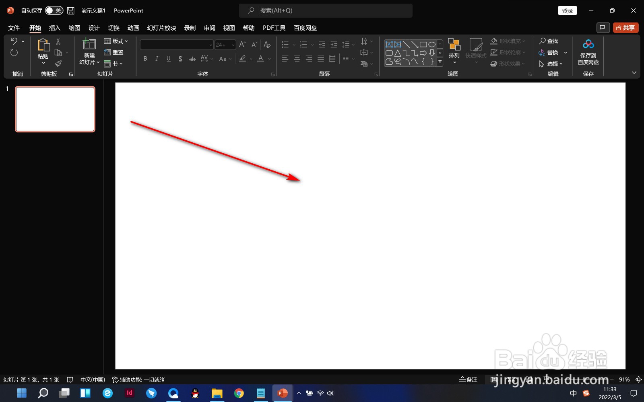Cut selection with scissors icon
Viewport: 644px width, 402px height.
tap(58, 41)
